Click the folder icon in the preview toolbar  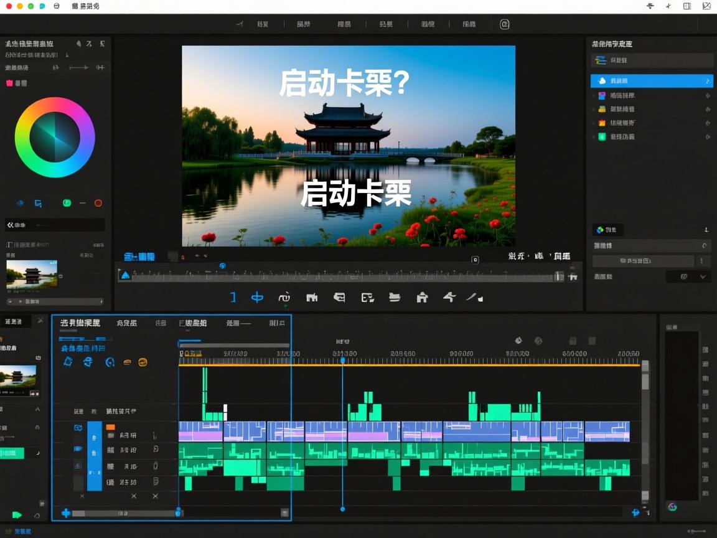[394, 298]
